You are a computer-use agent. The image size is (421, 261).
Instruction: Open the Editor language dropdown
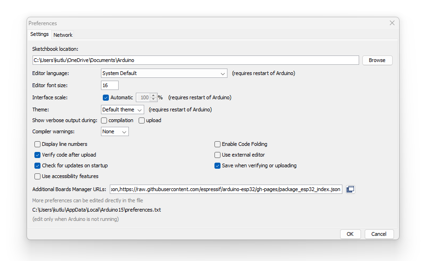(164, 73)
